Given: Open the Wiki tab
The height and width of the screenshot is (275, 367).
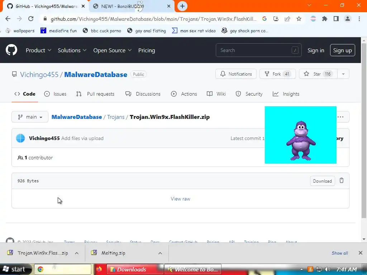Looking at the screenshot, I should [216, 94].
